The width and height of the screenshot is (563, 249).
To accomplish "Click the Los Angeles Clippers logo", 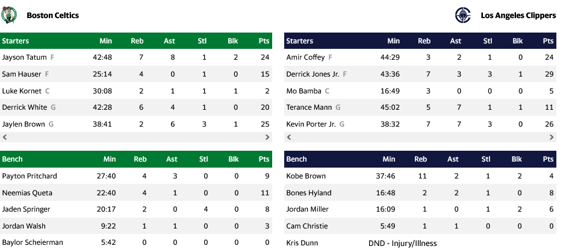I will pos(462,15).
